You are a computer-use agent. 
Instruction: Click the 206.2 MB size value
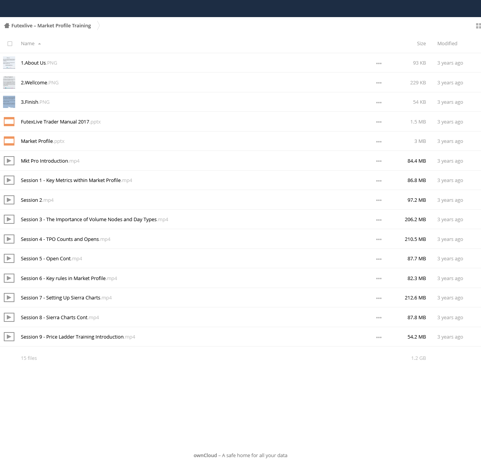coord(415,220)
